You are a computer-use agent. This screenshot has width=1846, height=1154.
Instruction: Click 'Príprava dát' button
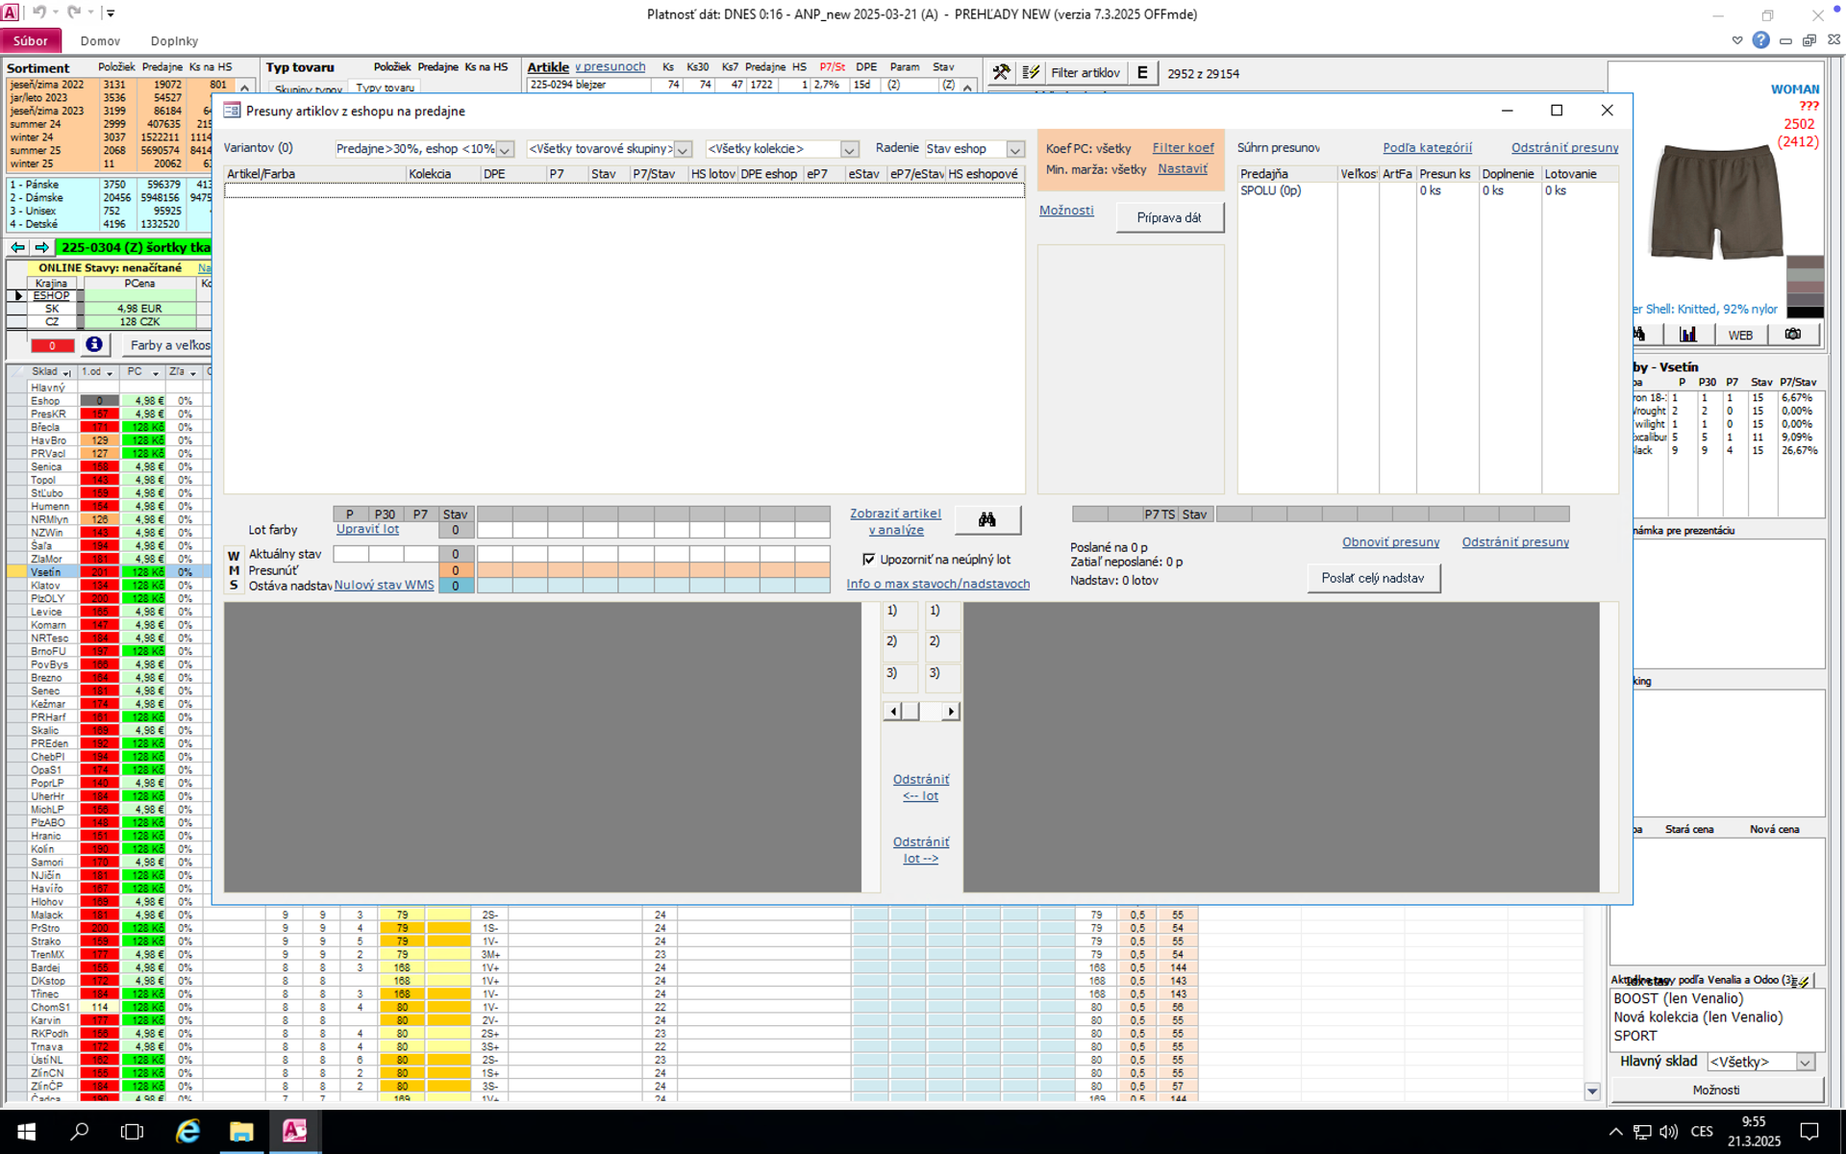(1169, 217)
